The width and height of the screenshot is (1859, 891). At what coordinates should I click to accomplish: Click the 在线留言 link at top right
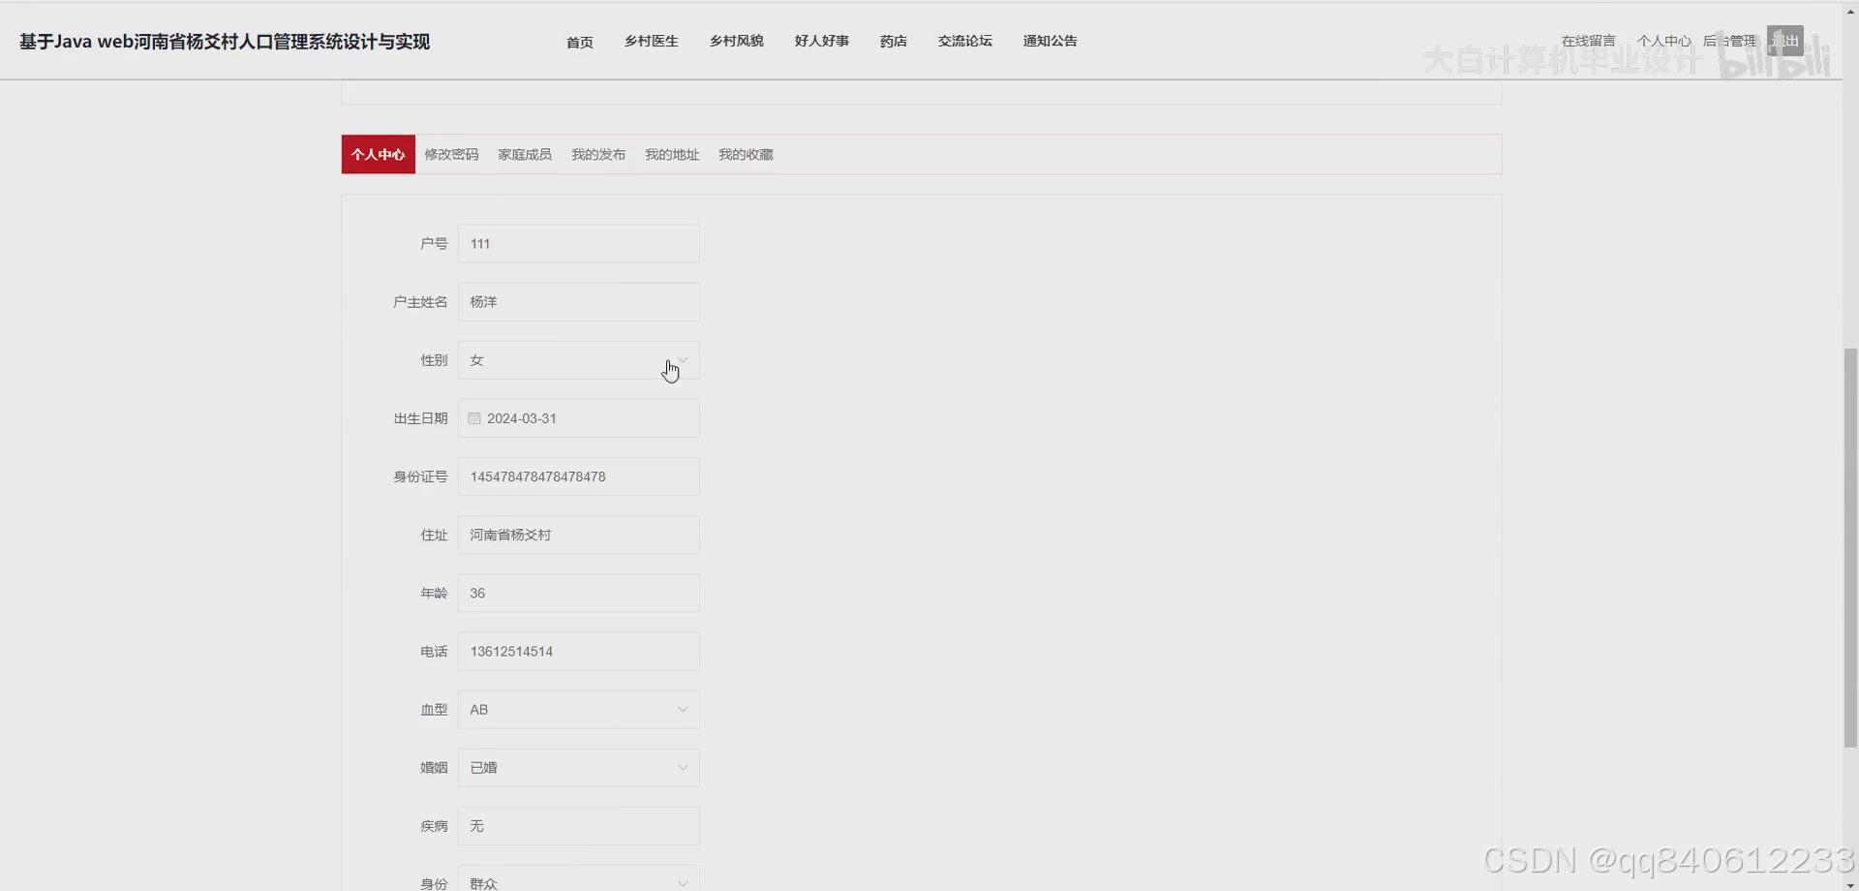click(1588, 40)
